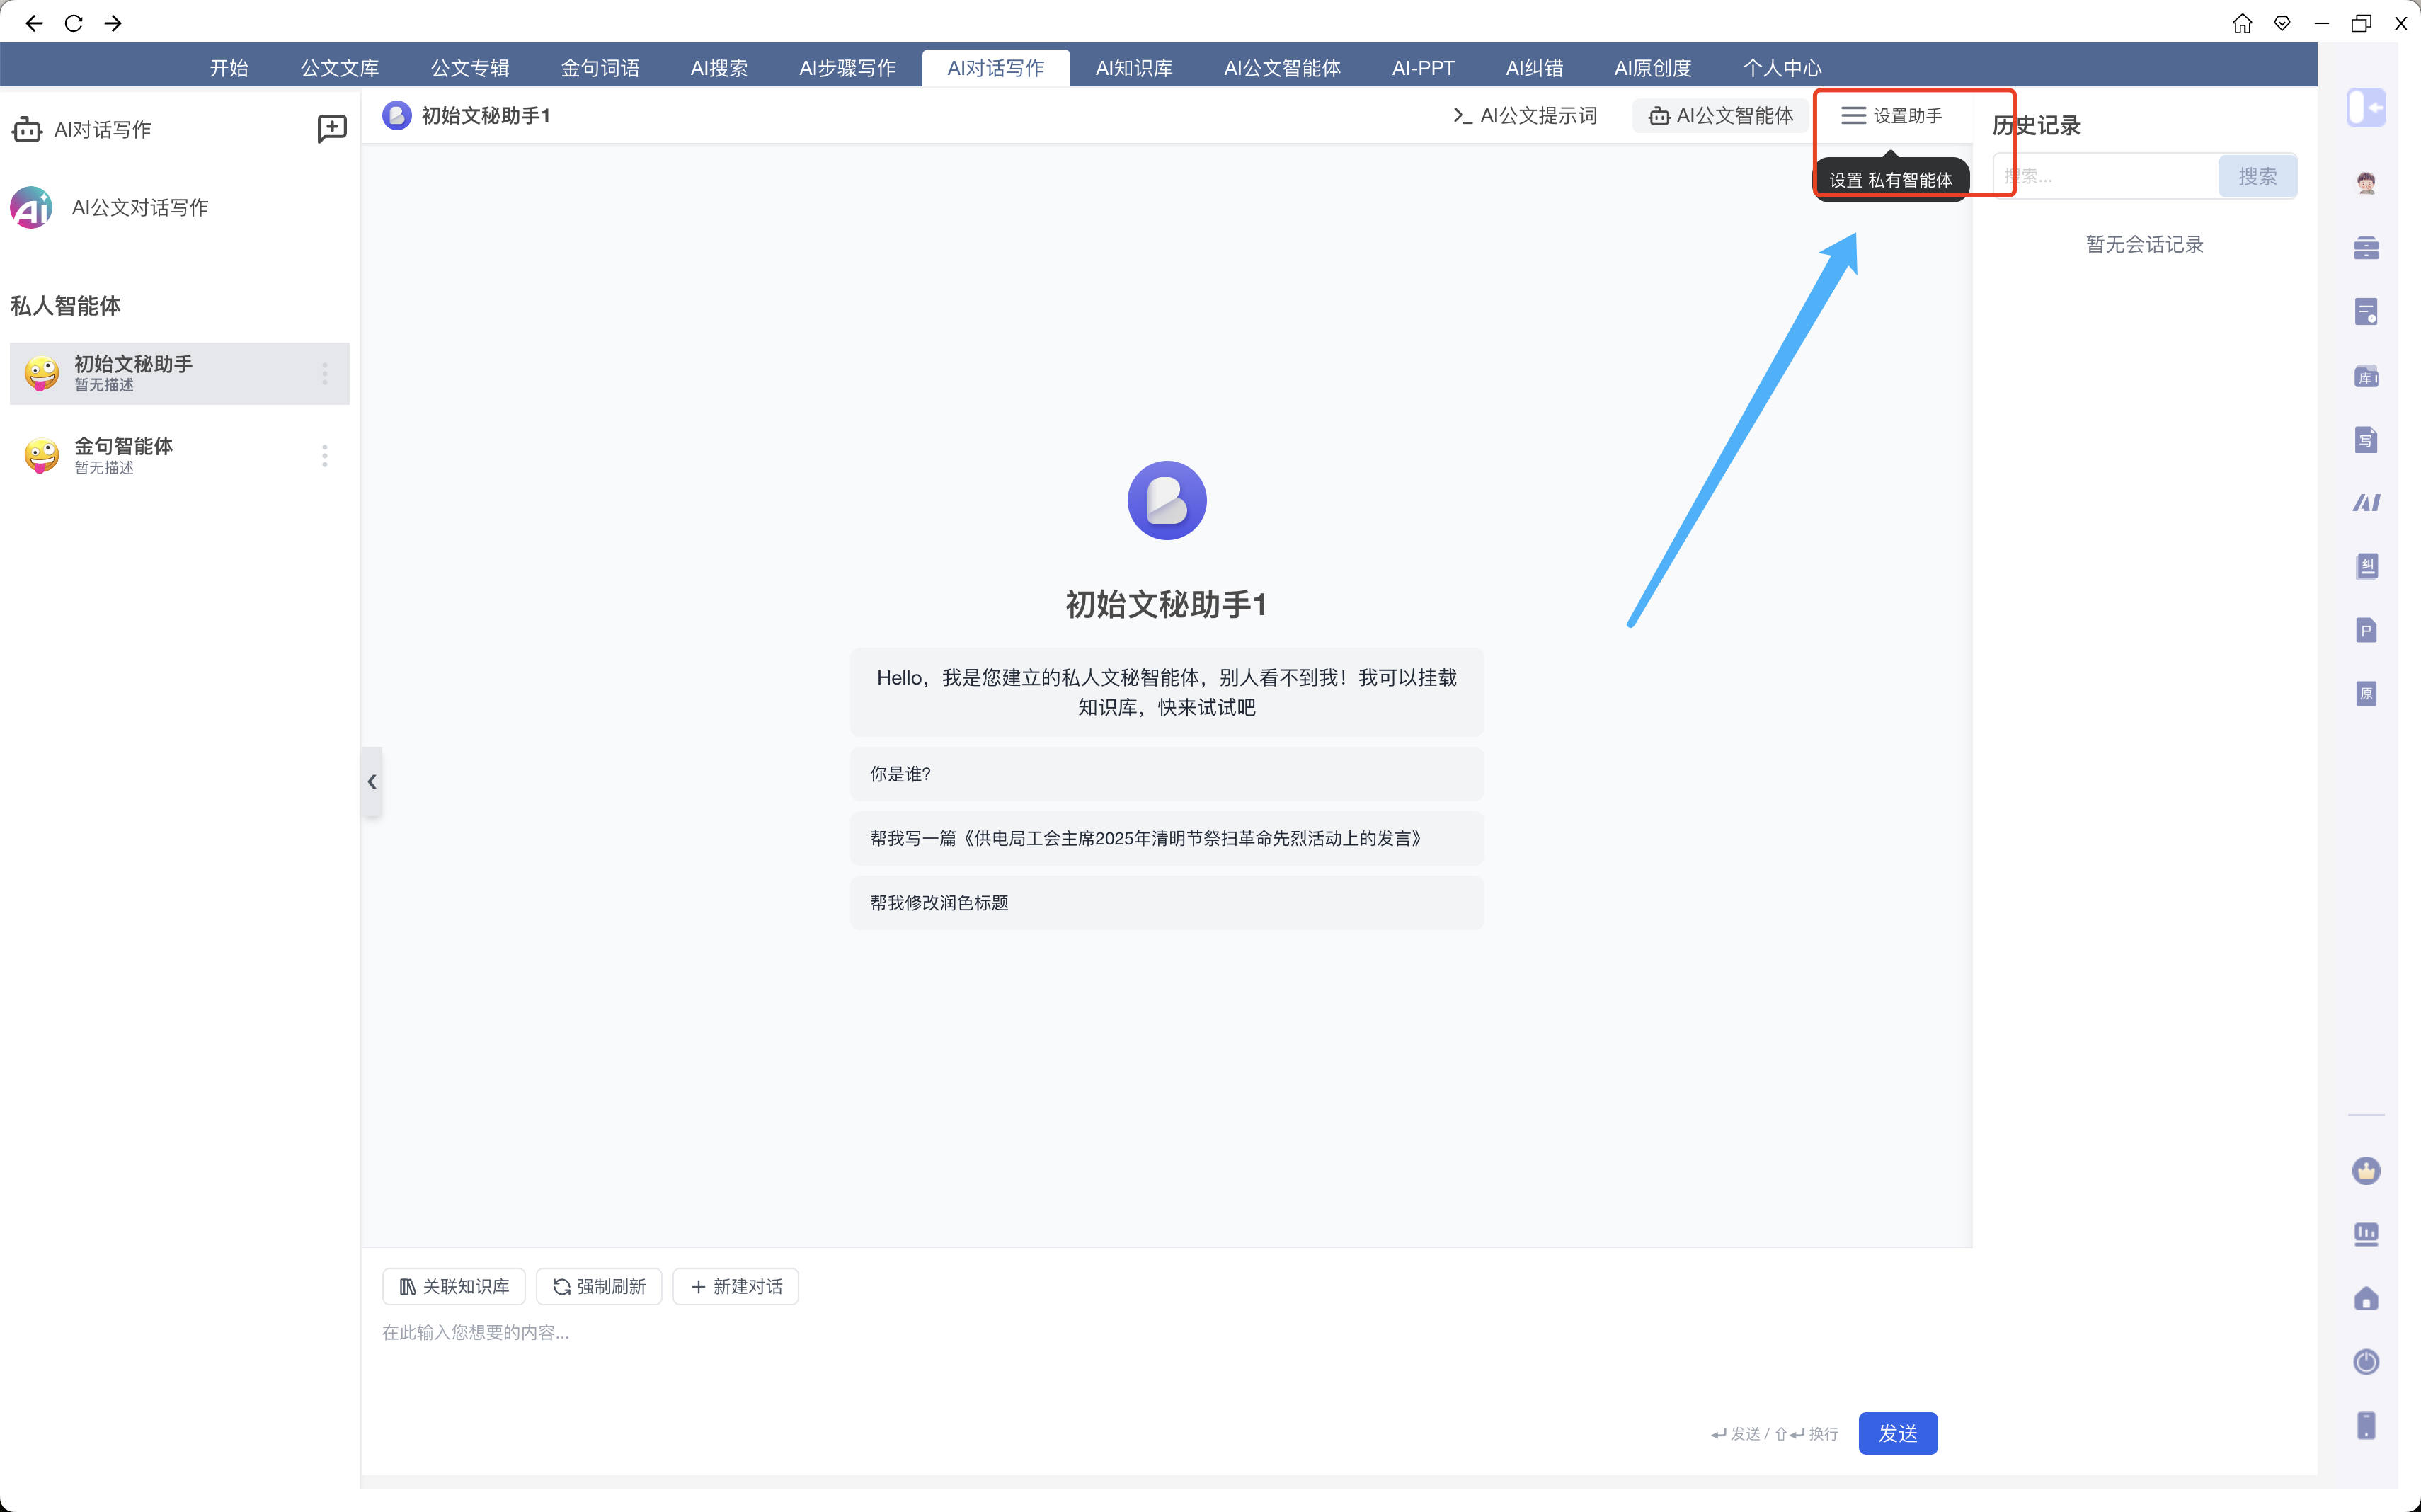Toggle the right sidebar collapse button
Image resolution: width=2421 pixels, height=1512 pixels.
coord(2365,107)
